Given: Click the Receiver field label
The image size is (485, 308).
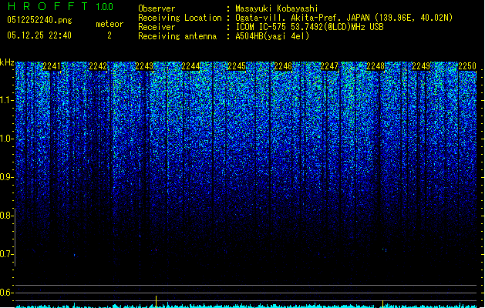Looking at the screenshot, I should [x=157, y=27].
